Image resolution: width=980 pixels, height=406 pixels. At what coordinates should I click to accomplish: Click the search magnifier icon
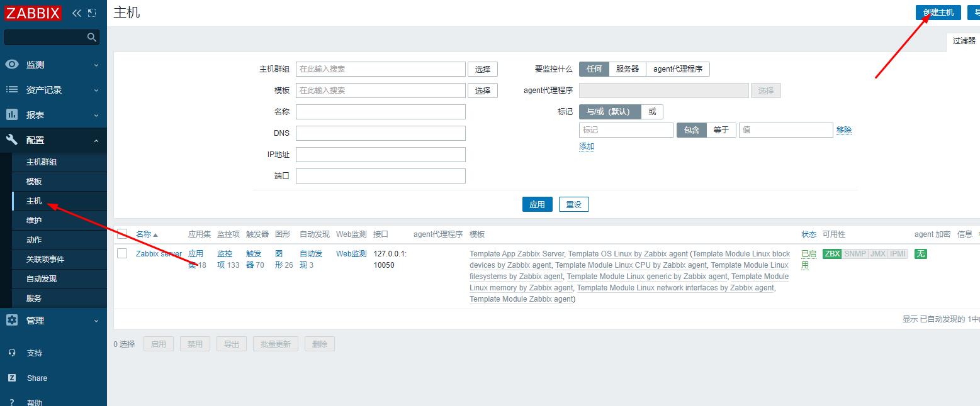point(92,37)
